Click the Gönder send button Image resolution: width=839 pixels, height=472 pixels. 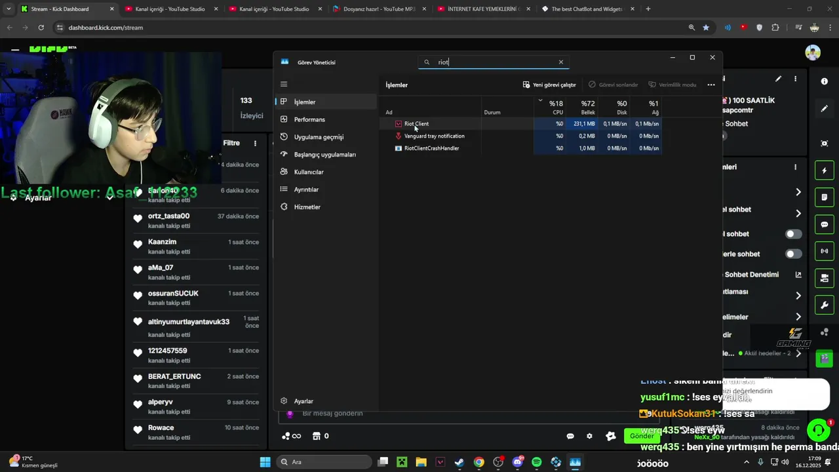[642, 436]
